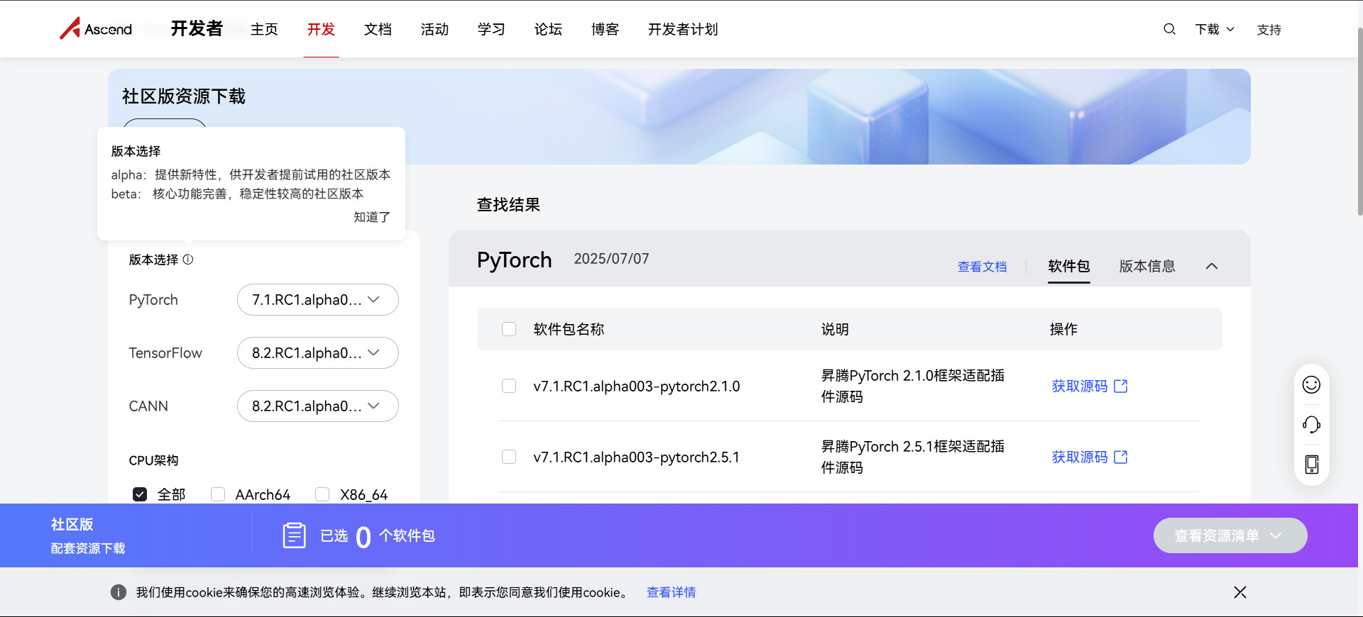Open the smiley feedback icon
Viewport: 1363px width, 617px height.
tap(1311, 384)
